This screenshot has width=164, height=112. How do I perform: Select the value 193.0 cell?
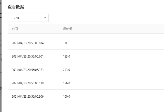point(67,57)
